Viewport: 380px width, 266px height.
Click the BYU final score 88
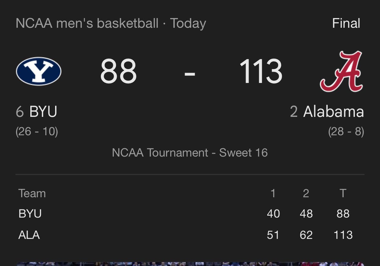click(119, 71)
